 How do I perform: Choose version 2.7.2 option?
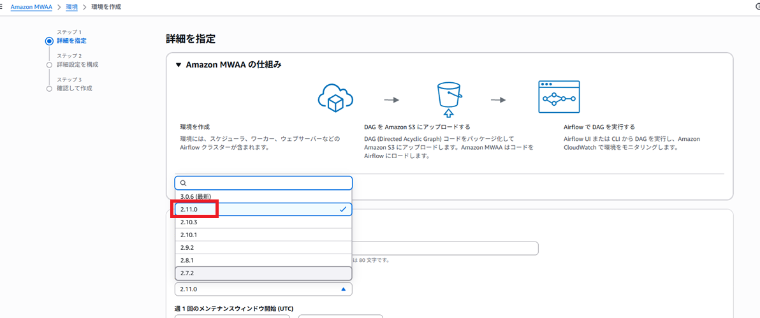coord(263,273)
